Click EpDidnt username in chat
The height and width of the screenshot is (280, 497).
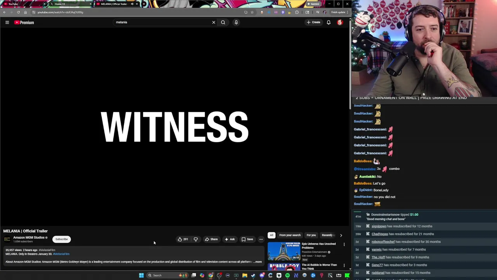(x=365, y=190)
